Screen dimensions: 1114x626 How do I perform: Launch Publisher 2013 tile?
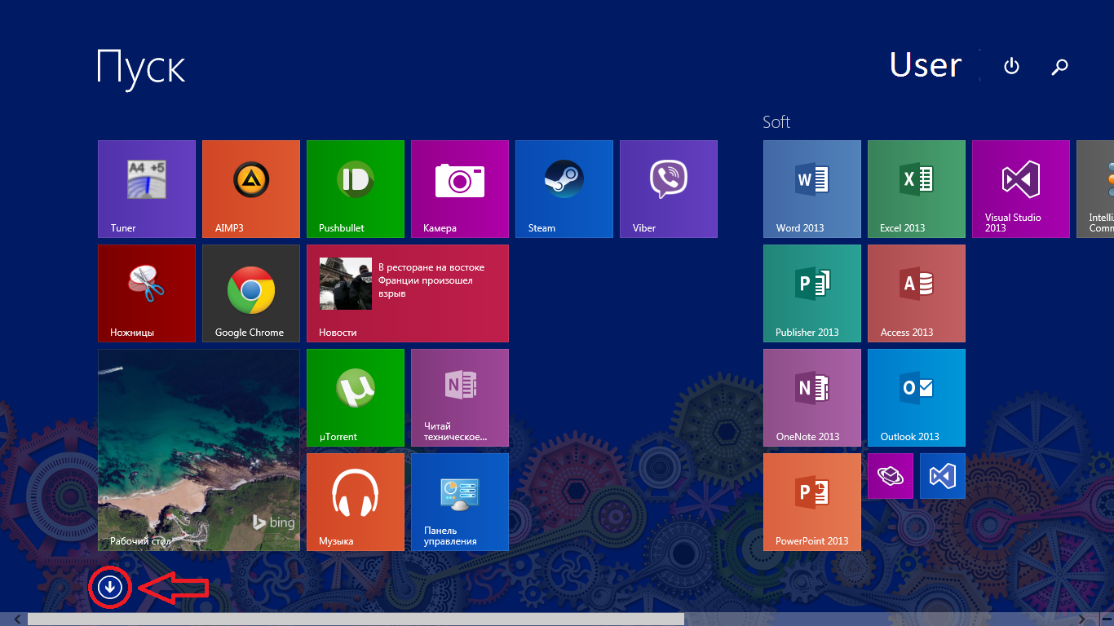(x=812, y=293)
